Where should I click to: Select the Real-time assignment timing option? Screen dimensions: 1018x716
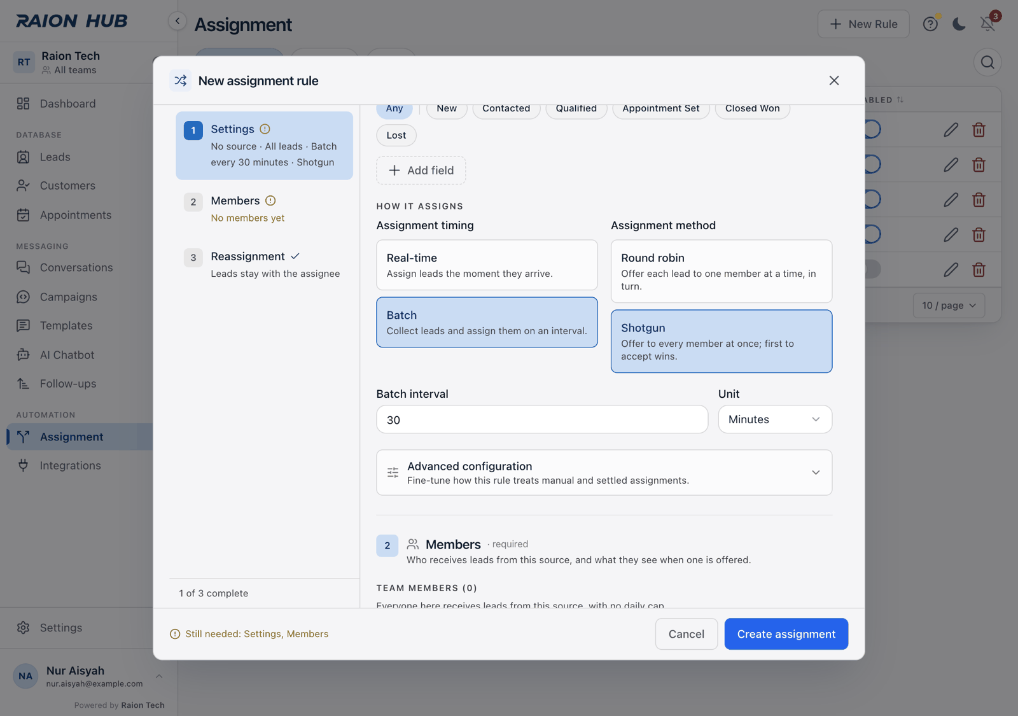(x=487, y=265)
